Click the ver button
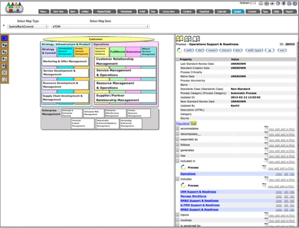Image resolution: width=299 pixels, height=228 pixels. (x=282, y=50)
